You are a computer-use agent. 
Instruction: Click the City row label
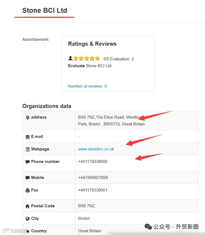(35, 218)
